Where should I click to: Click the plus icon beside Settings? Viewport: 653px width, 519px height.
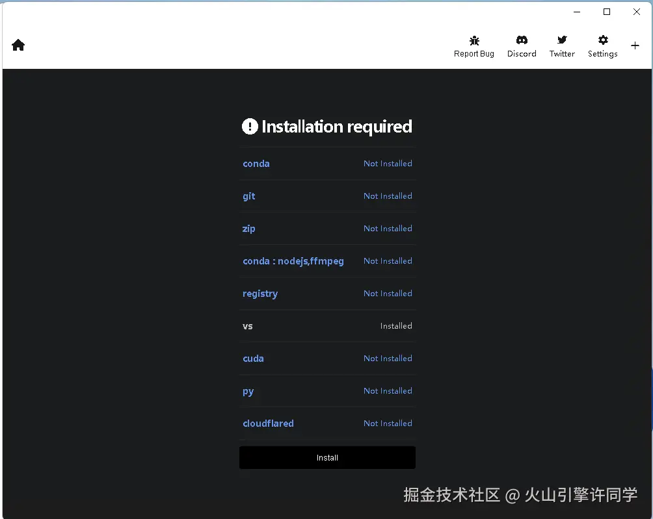[635, 45]
